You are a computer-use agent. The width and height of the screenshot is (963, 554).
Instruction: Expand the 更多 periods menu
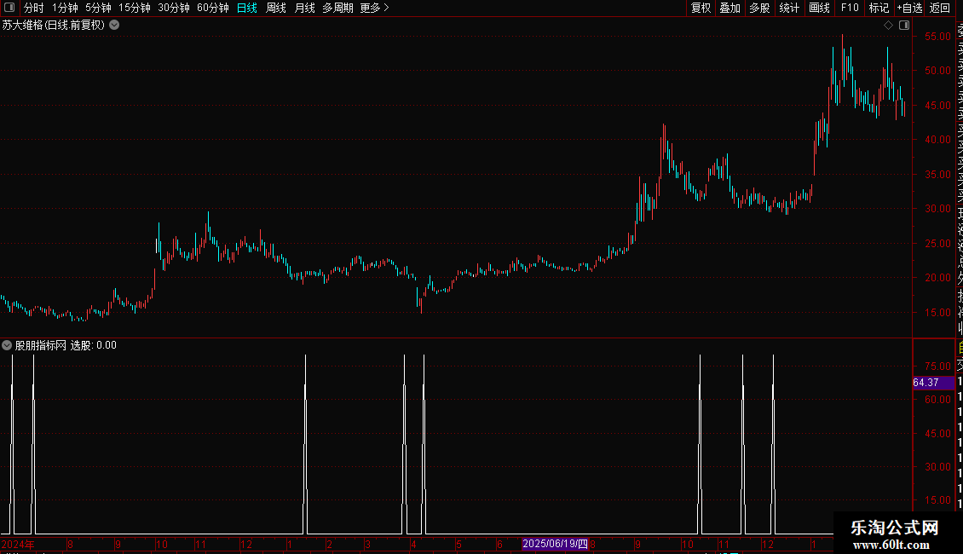click(x=374, y=8)
